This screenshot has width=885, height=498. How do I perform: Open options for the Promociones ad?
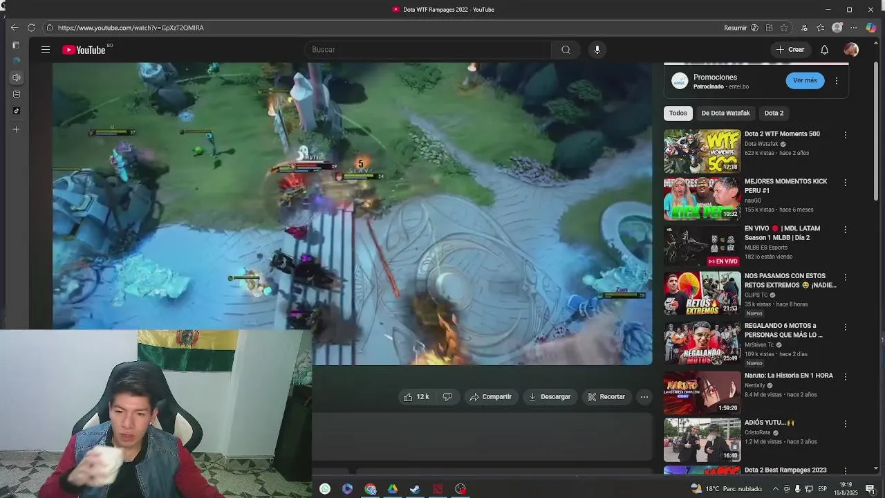point(837,80)
